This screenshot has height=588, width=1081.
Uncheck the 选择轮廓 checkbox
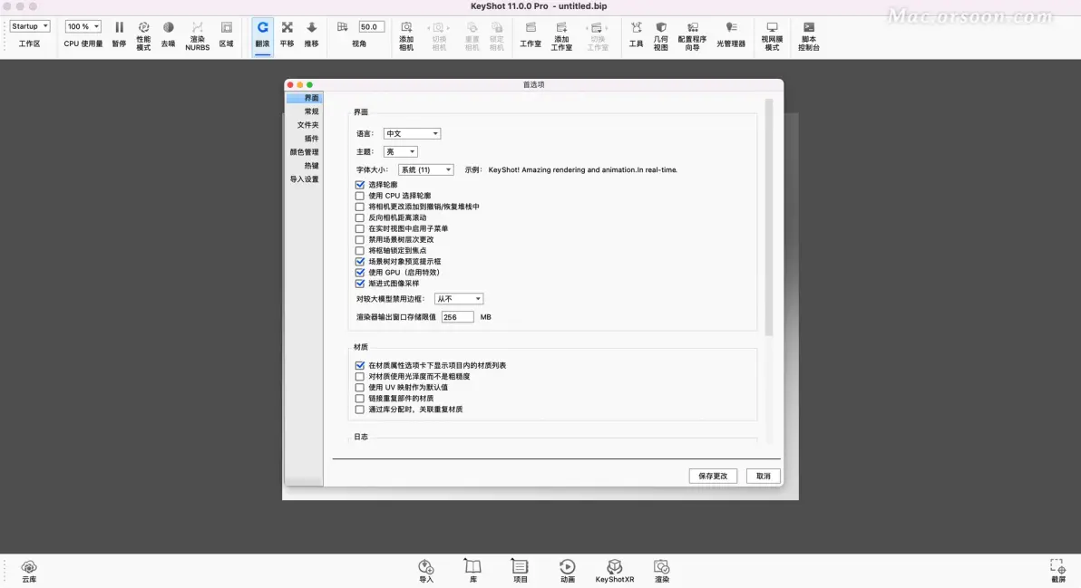[x=360, y=185]
